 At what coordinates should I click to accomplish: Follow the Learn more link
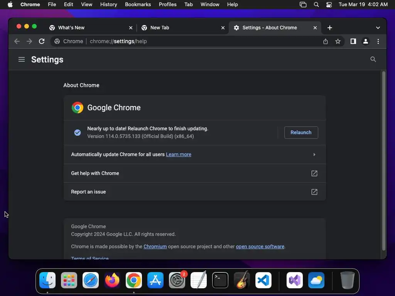pyautogui.click(x=178, y=155)
